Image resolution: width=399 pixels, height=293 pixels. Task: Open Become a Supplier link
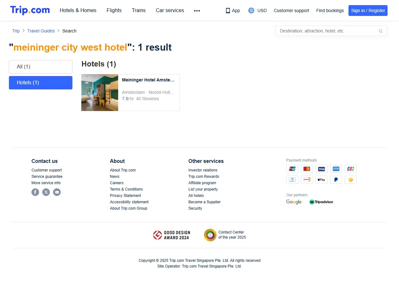coord(205,202)
